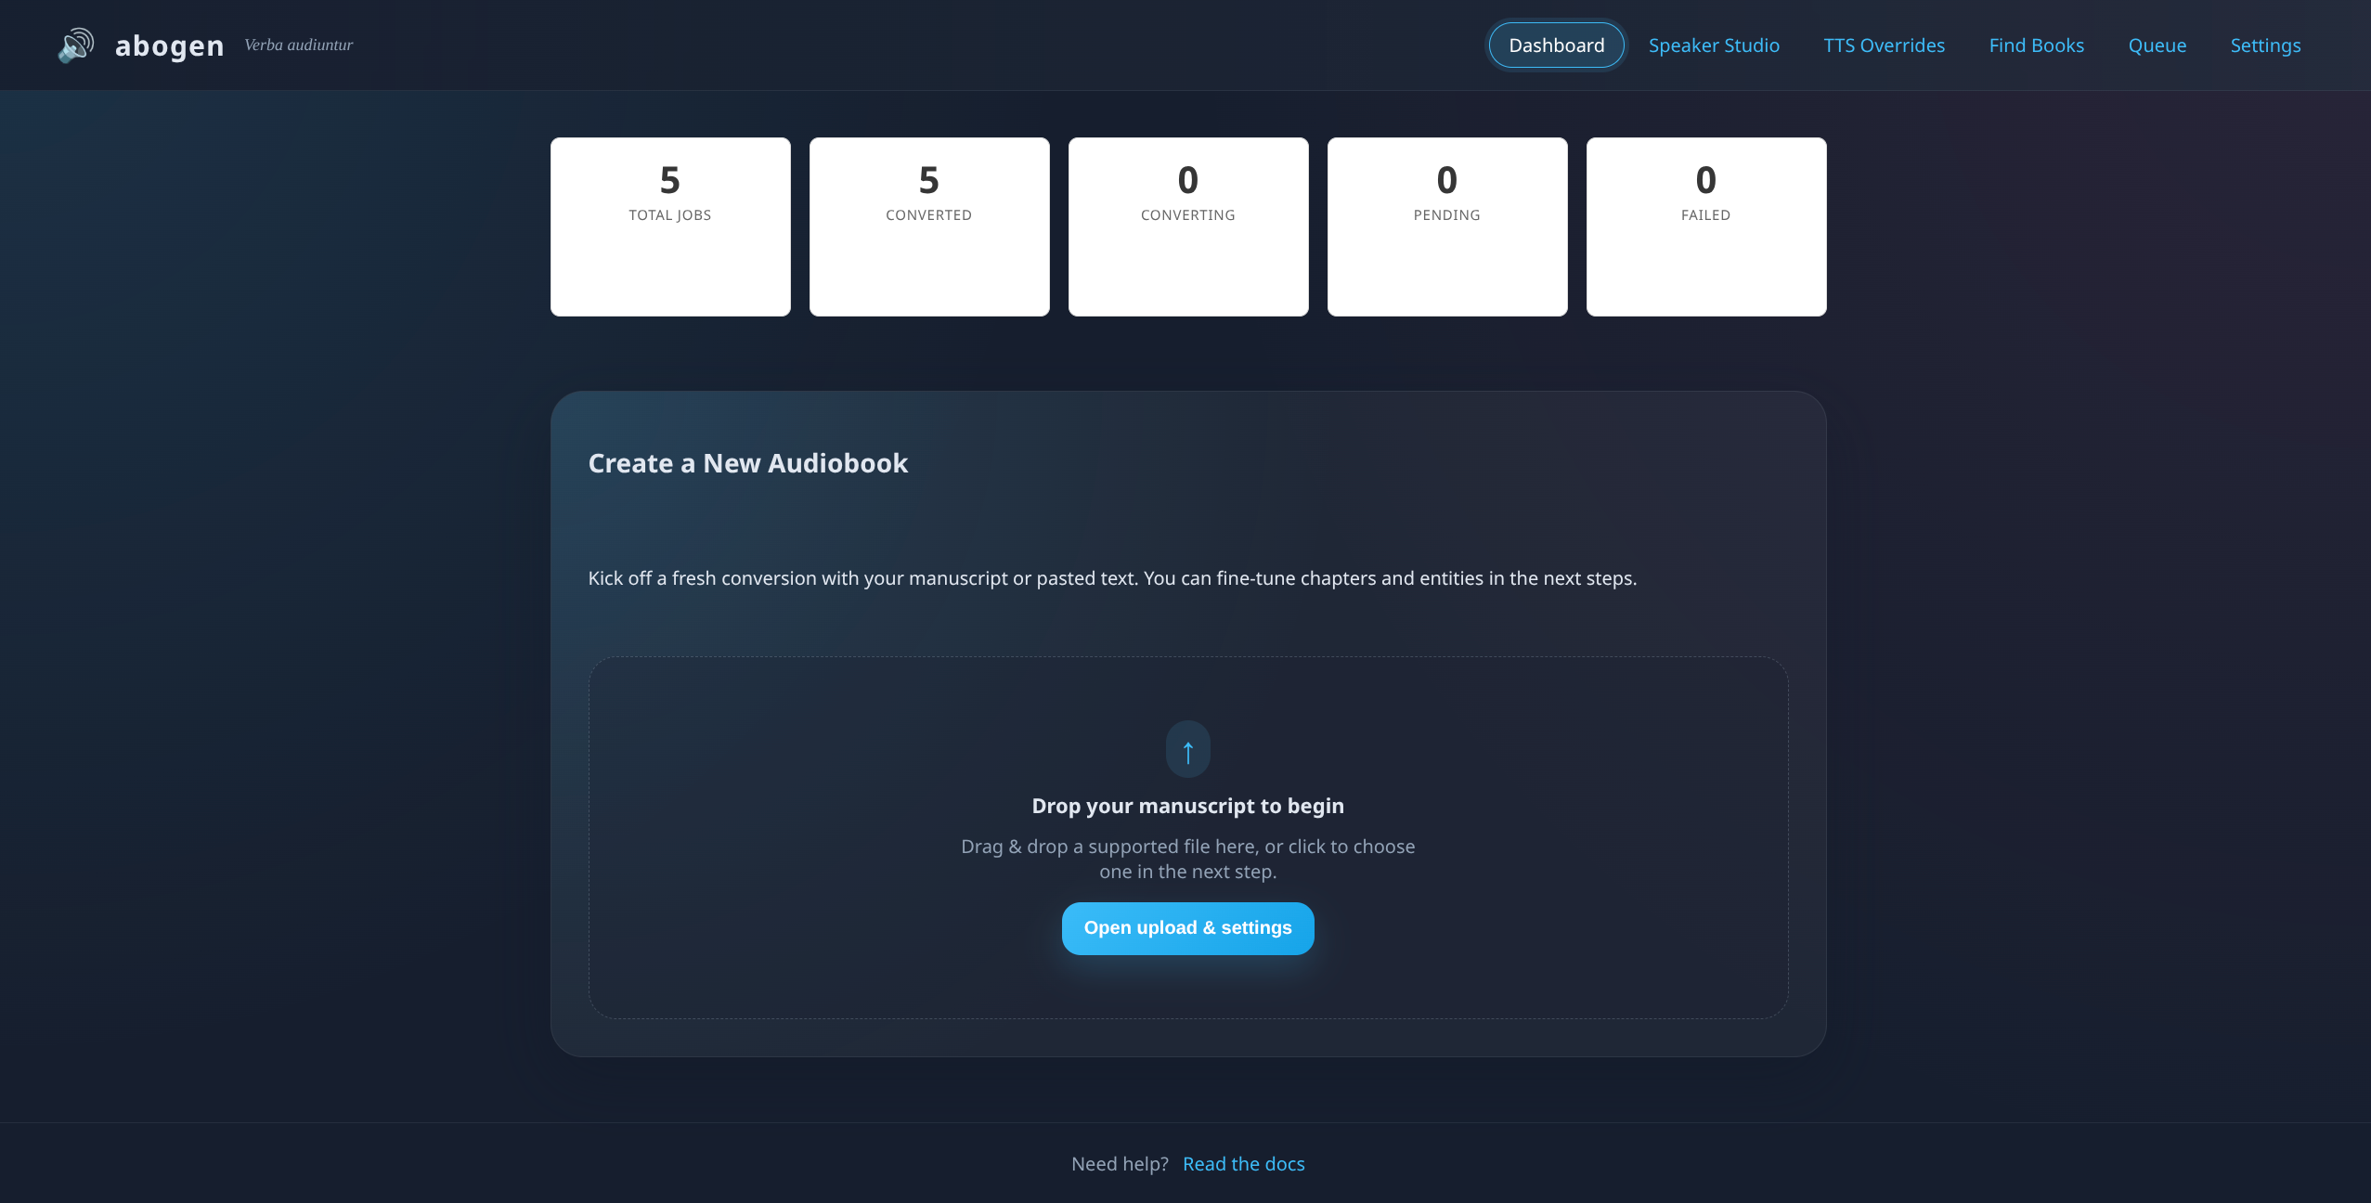
Task: Follow the Read the docs link
Action: pyautogui.click(x=1243, y=1164)
